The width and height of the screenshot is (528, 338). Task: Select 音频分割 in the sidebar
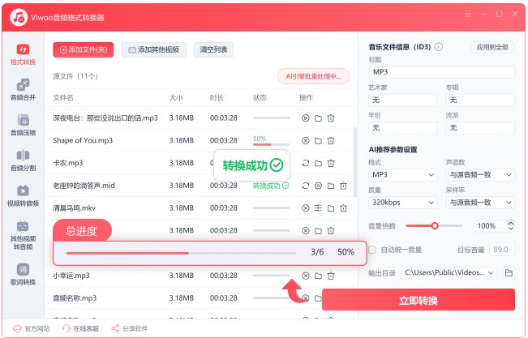click(23, 160)
